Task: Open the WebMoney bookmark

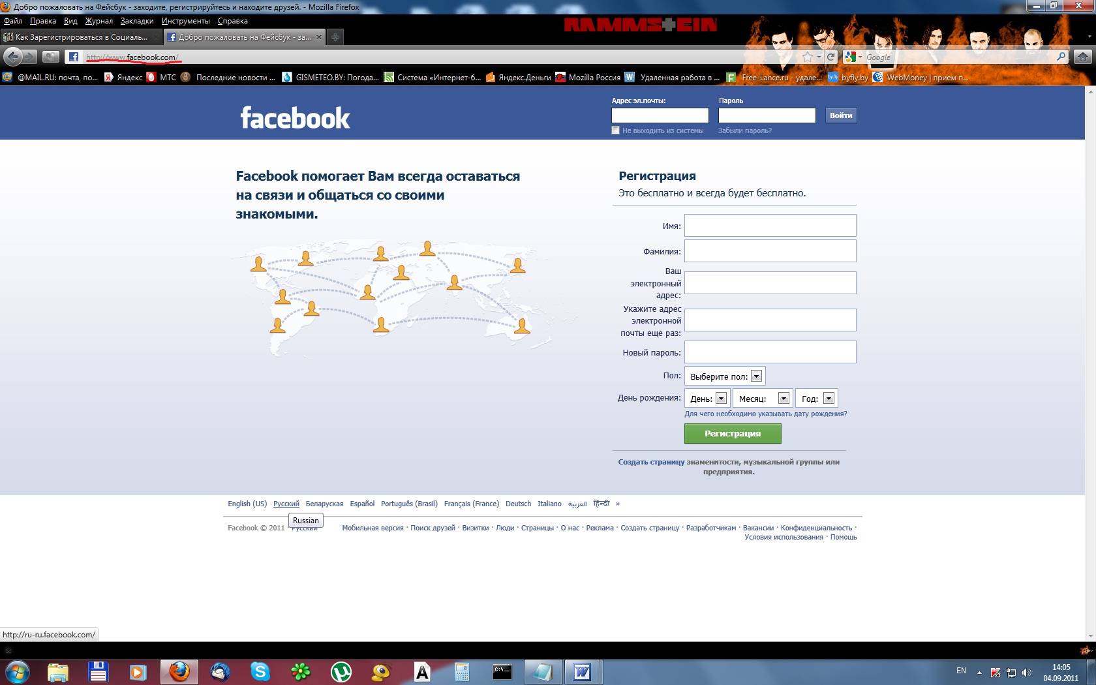Action: click(921, 77)
